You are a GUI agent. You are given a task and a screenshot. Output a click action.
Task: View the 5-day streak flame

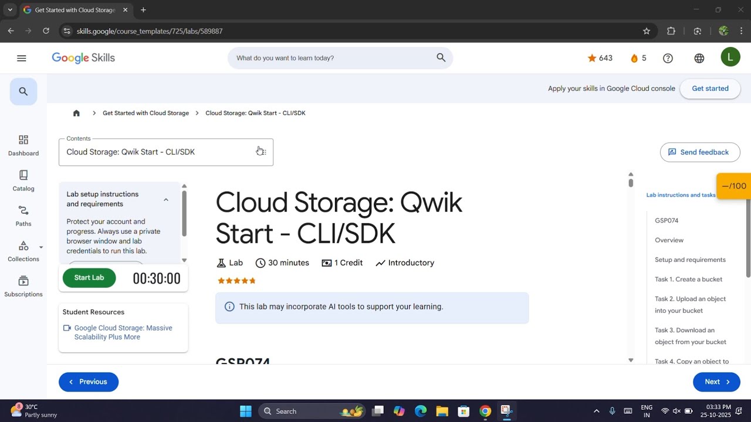click(x=638, y=58)
